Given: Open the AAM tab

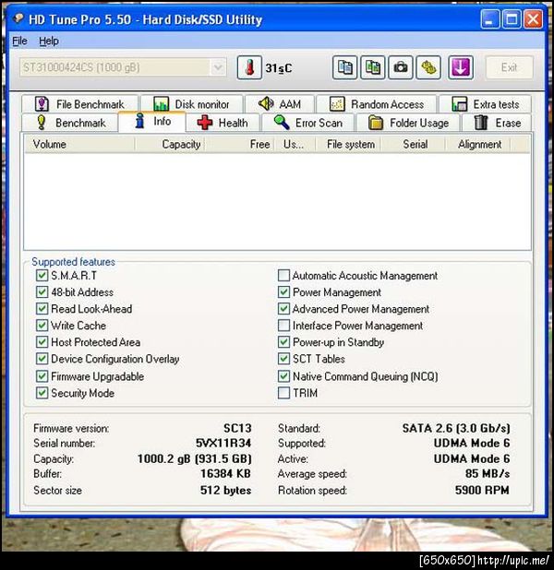Looking at the screenshot, I should [280, 104].
